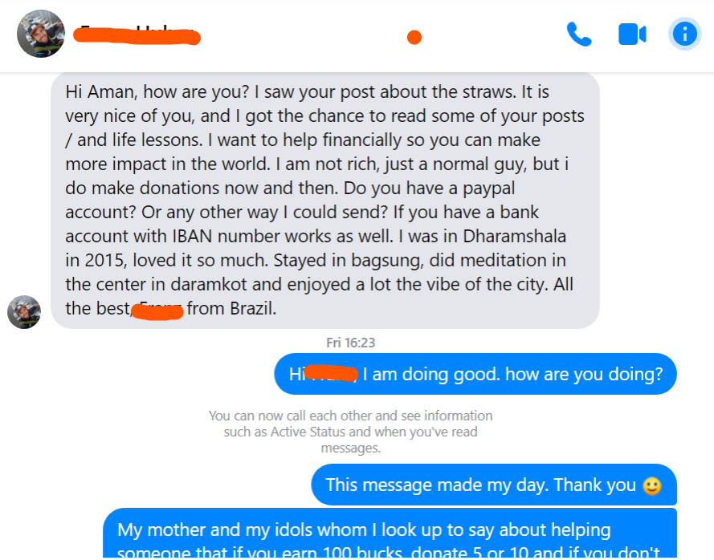The height and width of the screenshot is (560, 714).
Task: Click the 'Fri 16:23' timestamp
Action: (351, 343)
